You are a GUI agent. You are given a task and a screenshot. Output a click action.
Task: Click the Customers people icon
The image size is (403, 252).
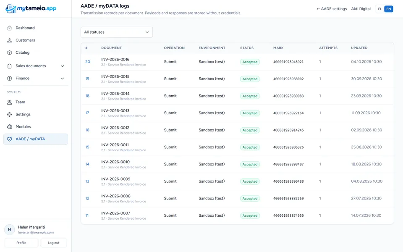pyautogui.click(x=10, y=40)
